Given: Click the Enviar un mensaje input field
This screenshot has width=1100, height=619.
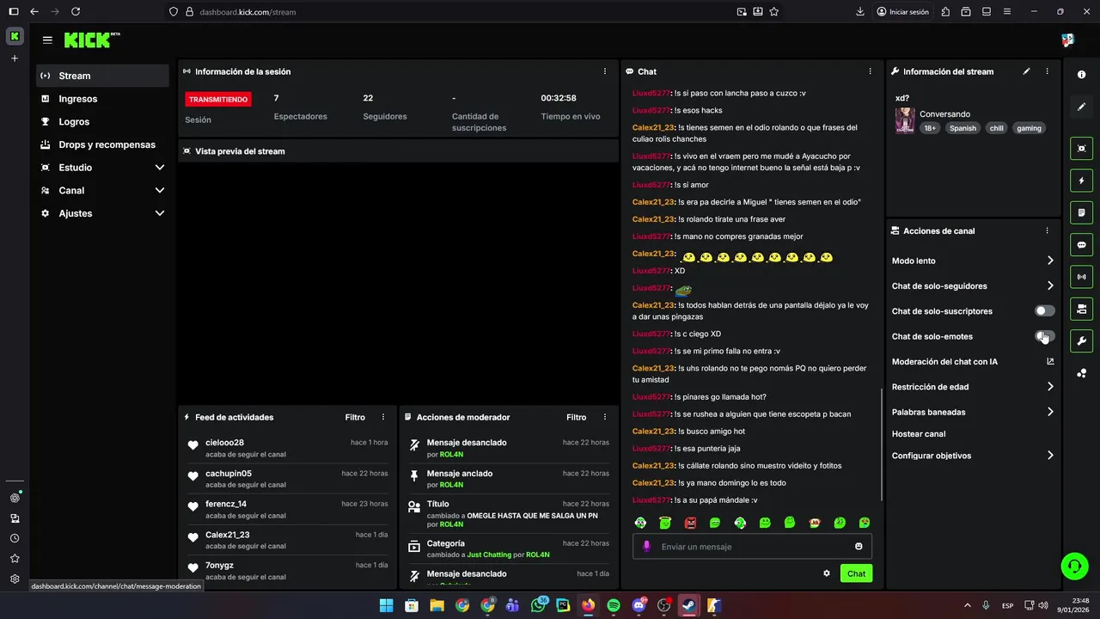Looking at the screenshot, I should click(x=752, y=547).
